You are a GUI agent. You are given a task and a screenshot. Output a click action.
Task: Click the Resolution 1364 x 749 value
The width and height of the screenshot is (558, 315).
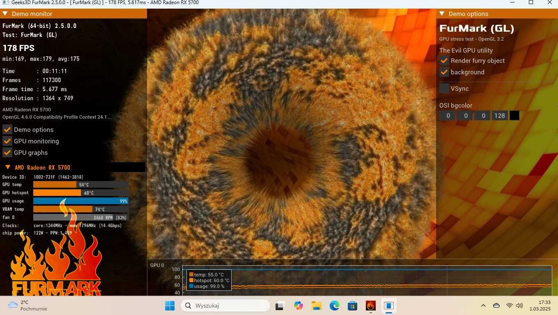click(58, 98)
